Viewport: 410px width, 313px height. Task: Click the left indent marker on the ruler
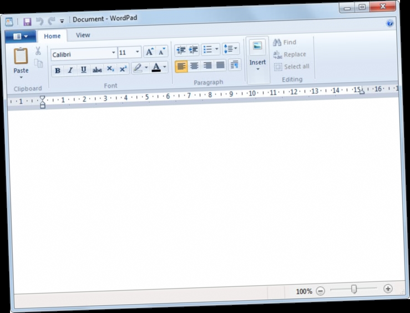tap(43, 102)
